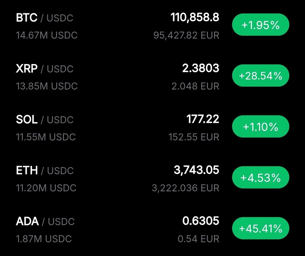305x256 pixels.
Task: Click the ETH price 3,743.05
Action: click(196, 169)
